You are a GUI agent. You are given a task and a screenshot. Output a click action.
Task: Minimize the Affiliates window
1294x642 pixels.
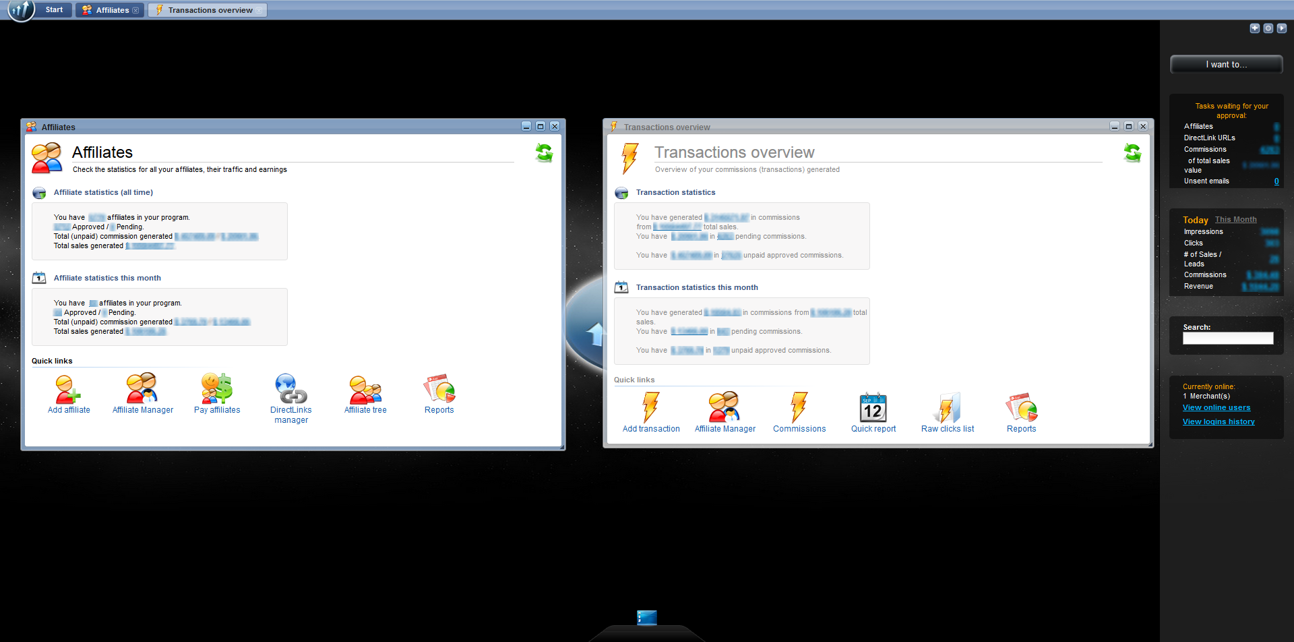(526, 127)
